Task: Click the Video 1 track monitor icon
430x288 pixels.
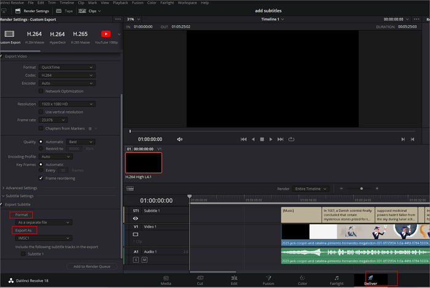Action: [x=136, y=235]
